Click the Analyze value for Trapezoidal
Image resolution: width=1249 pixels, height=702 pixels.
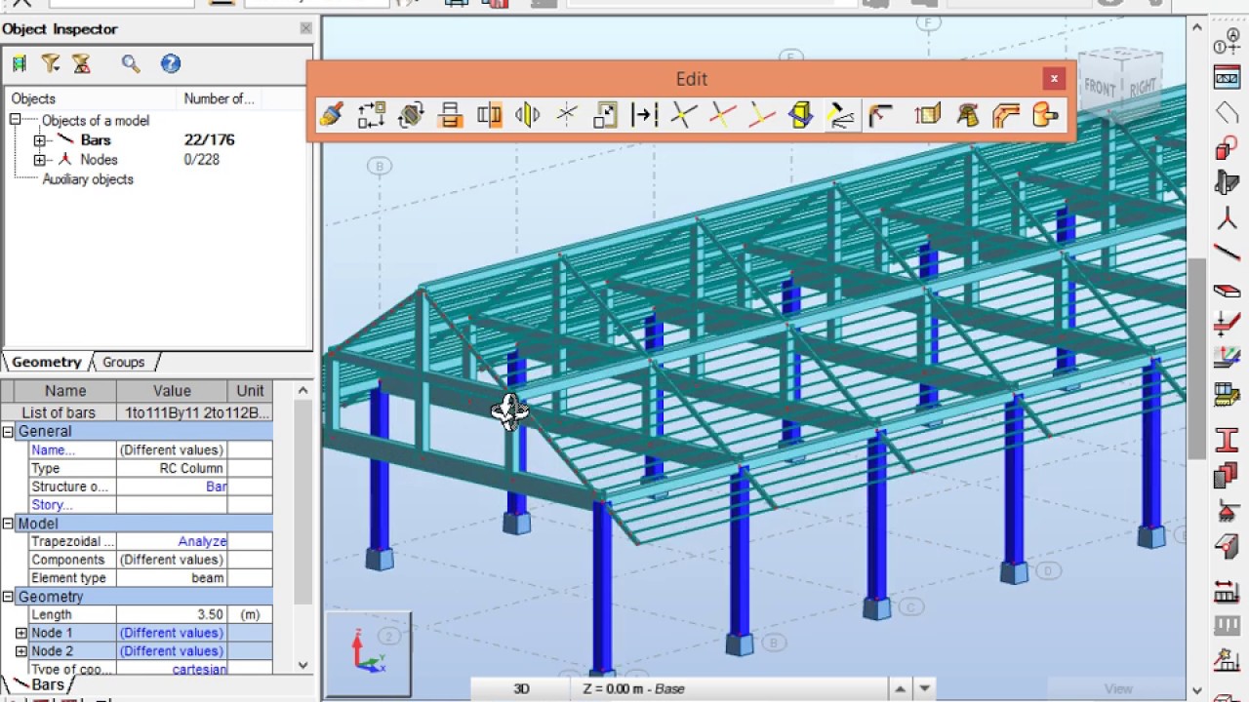[x=172, y=541]
